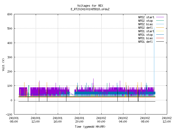Click the purple spike peaking near 150 V
172x129 pixels.
point(93,83)
